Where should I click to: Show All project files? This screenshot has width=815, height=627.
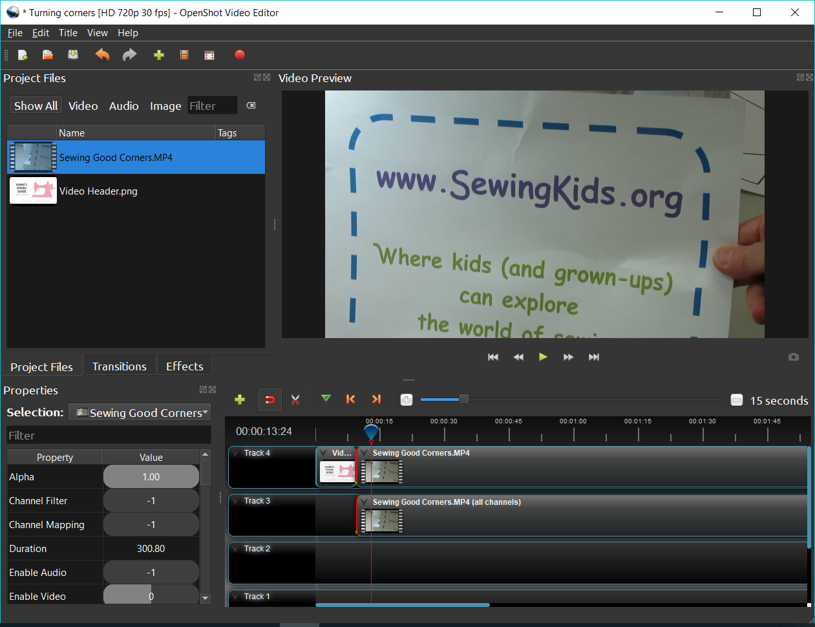click(x=36, y=106)
